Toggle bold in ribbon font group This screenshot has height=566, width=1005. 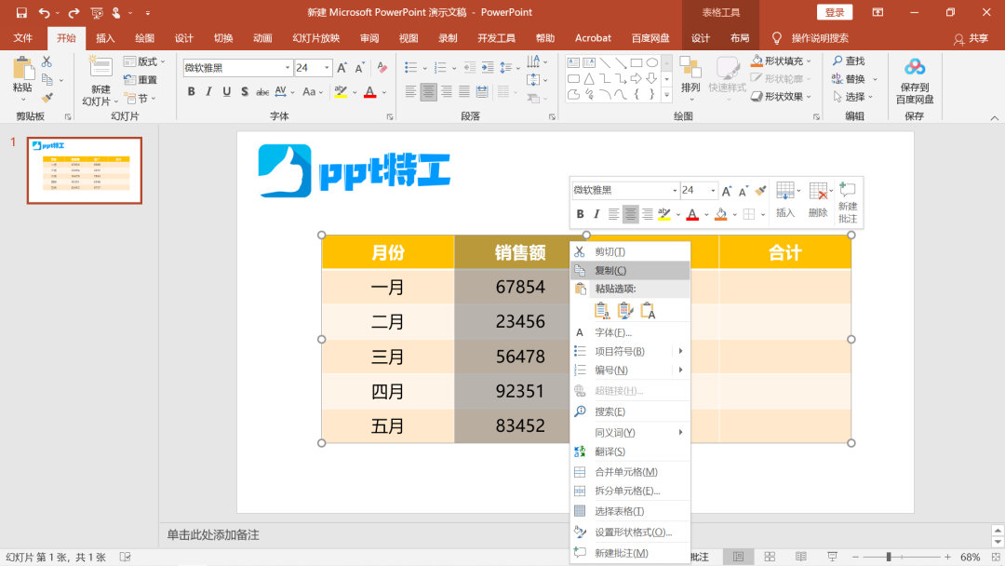(x=191, y=91)
